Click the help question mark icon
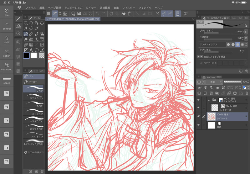 [x=186, y=14]
